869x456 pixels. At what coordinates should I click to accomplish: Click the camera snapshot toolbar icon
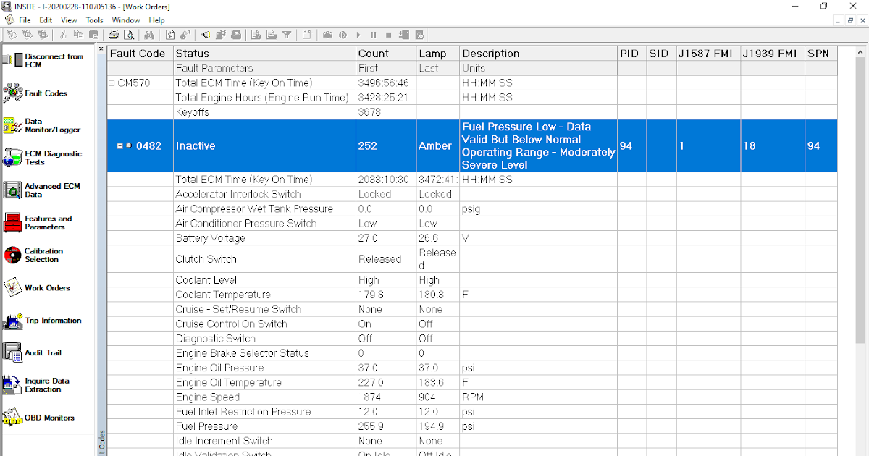[326, 34]
